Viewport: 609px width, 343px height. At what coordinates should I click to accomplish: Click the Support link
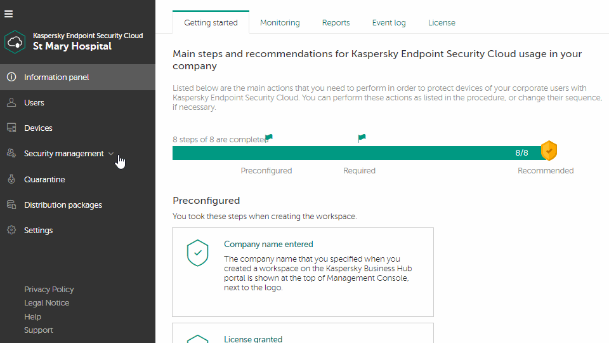pos(39,330)
